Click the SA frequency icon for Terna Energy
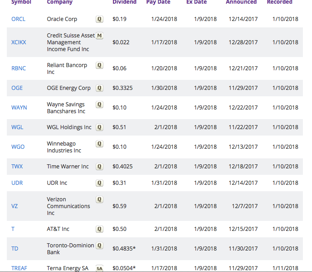This screenshot has height=272, width=312. (x=99, y=268)
